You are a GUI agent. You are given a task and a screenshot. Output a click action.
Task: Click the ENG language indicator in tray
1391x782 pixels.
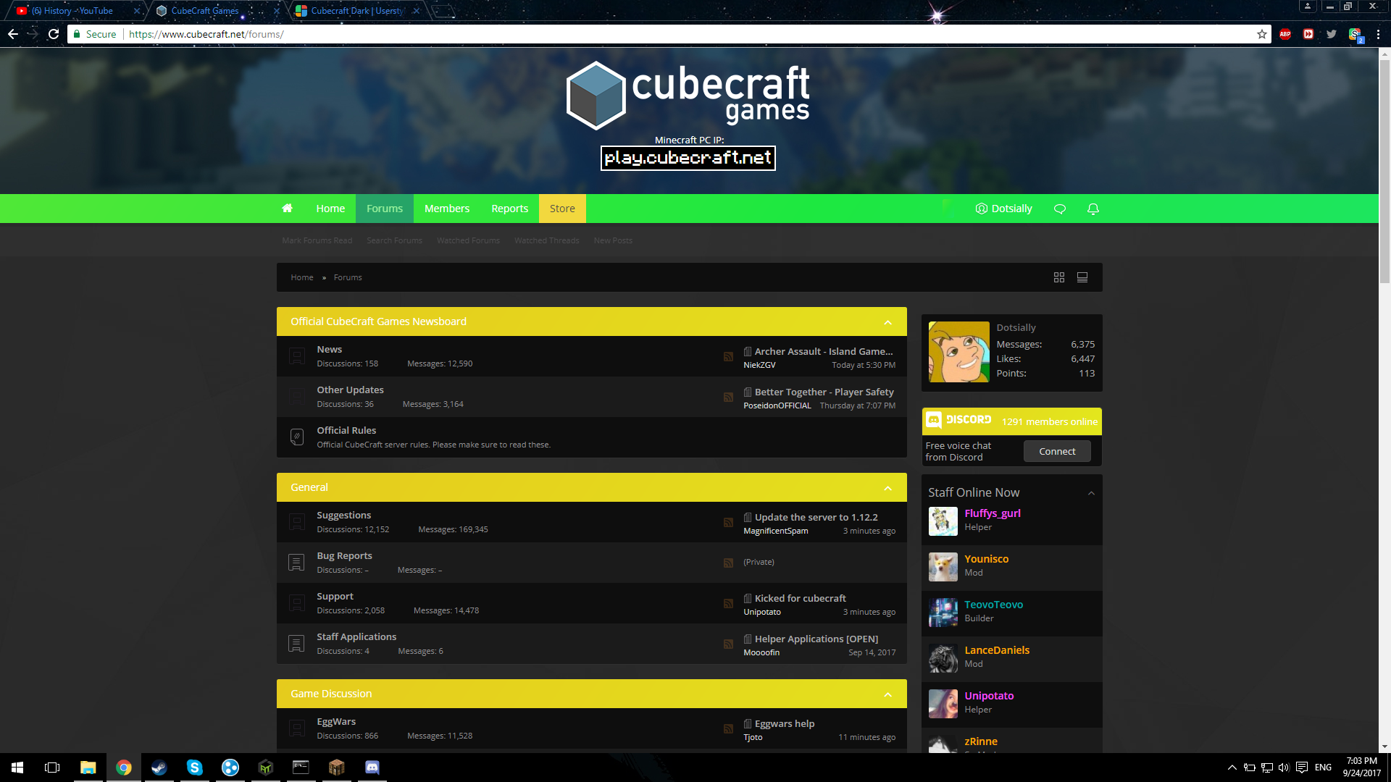click(1323, 768)
